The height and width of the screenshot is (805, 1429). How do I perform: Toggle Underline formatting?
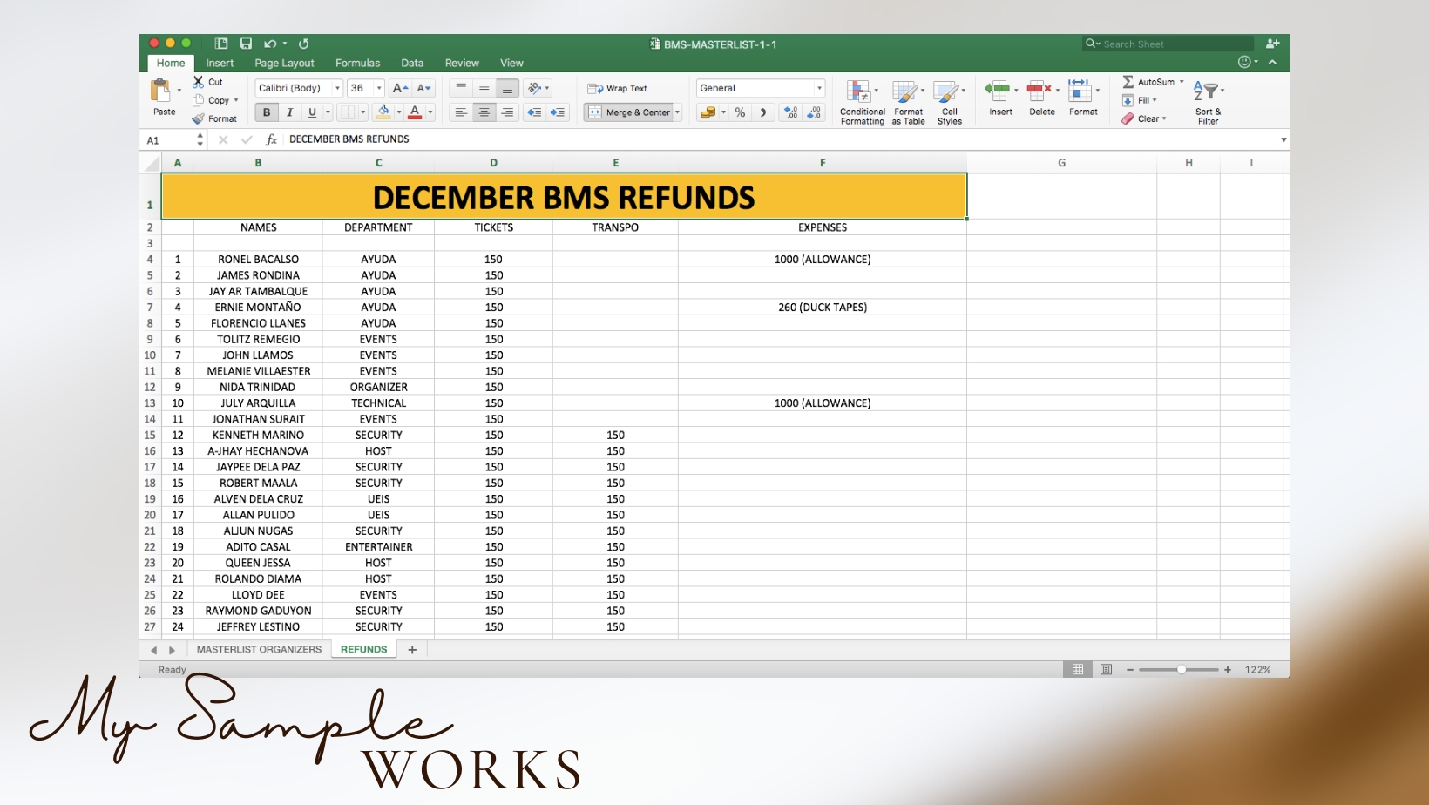[x=312, y=112]
